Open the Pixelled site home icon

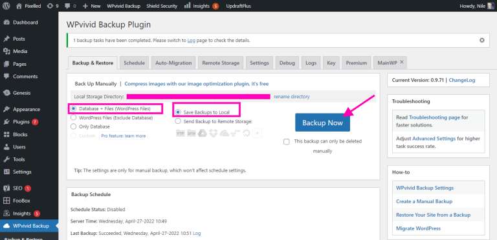[x=19, y=6]
